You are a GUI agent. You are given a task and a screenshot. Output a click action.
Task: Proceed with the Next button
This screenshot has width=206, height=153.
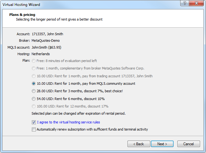162,144
